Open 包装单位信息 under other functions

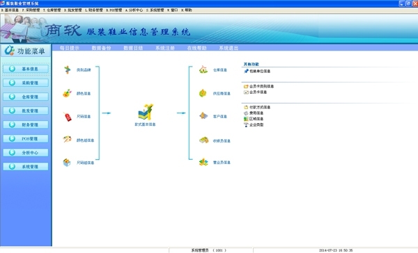pyautogui.click(x=260, y=72)
